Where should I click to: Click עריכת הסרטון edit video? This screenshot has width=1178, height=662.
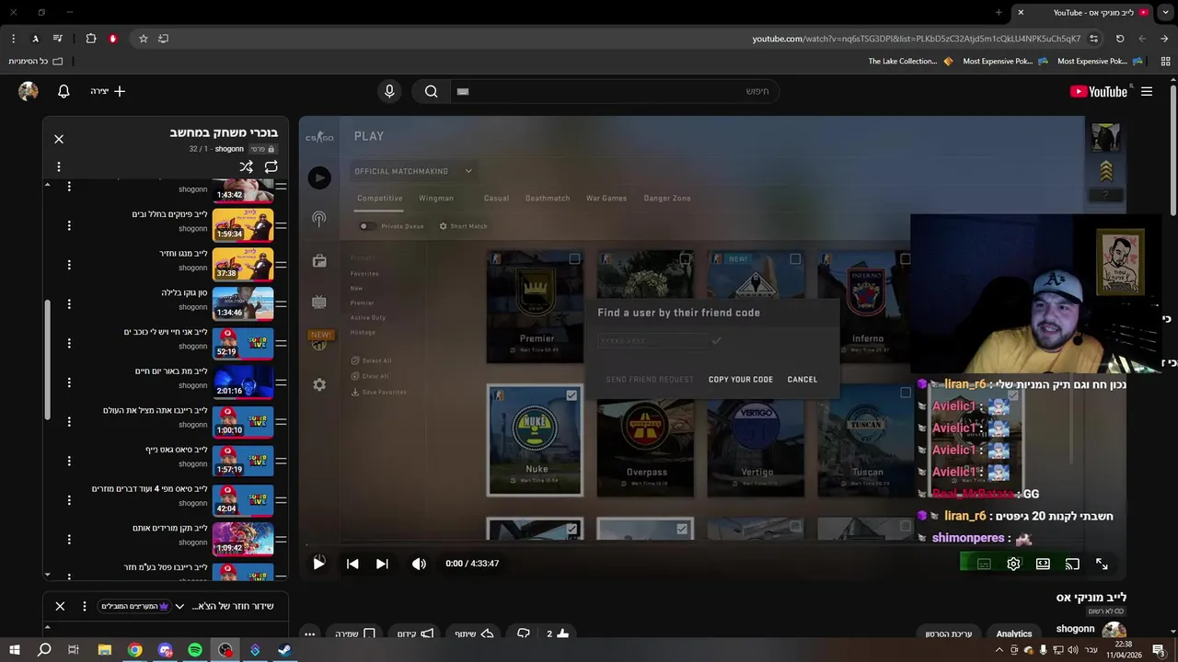click(x=949, y=633)
